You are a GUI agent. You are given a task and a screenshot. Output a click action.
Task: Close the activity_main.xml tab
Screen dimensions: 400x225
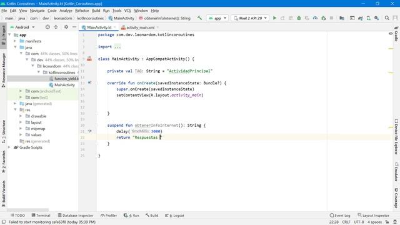[x=157, y=27]
